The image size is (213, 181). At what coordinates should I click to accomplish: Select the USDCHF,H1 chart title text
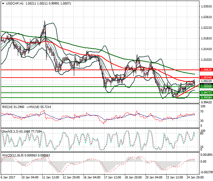(x=15, y=4)
